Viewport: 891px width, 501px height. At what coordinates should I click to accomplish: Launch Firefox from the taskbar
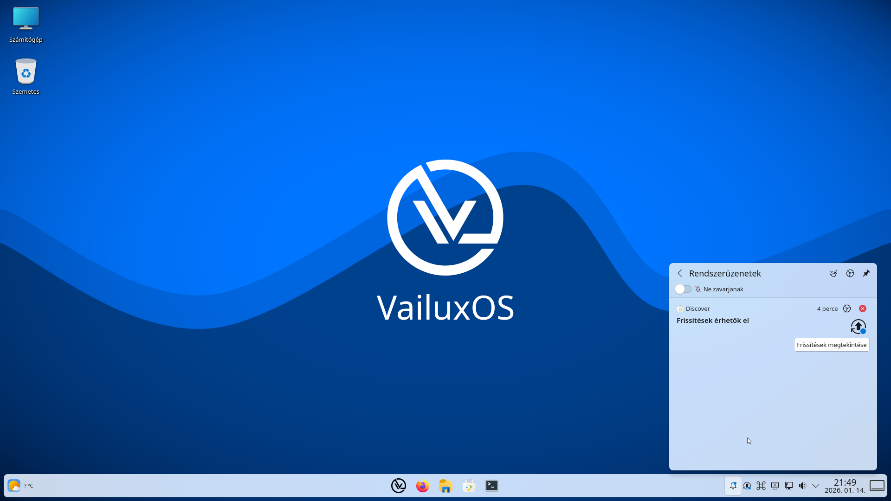(x=422, y=486)
